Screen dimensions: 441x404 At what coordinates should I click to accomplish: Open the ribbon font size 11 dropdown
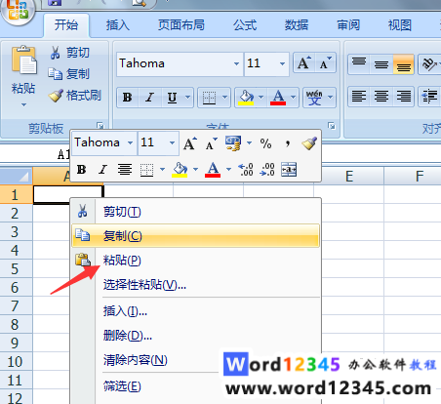pos(282,63)
